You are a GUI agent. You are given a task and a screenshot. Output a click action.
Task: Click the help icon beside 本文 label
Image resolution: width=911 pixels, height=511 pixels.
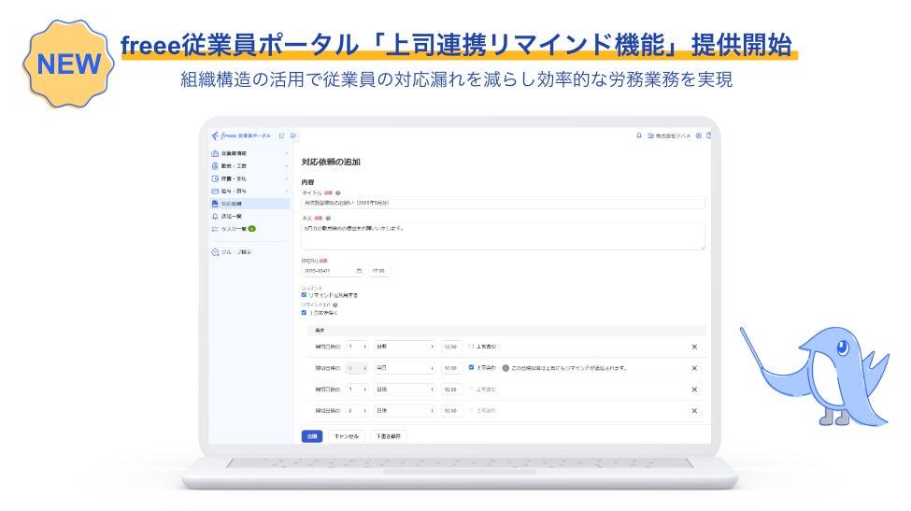coord(328,219)
